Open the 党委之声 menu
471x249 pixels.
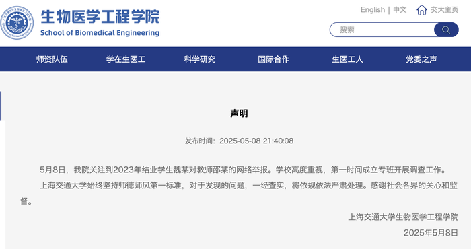tap(421, 59)
